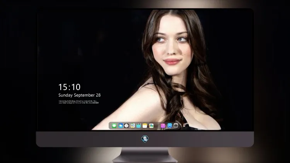The image size is (290, 163).
Task: Launch the Weather app from the dock
Action: coord(121,126)
